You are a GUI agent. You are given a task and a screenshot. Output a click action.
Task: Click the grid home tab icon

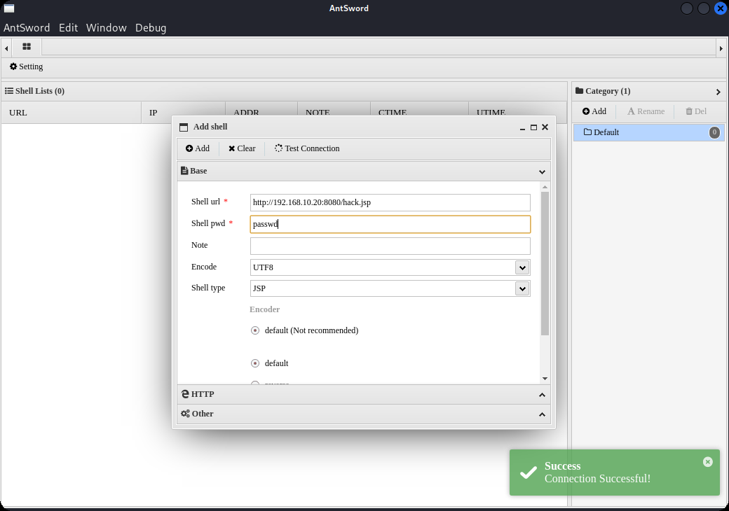tap(27, 47)
